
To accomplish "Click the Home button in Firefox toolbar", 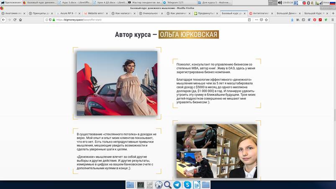I will 21,20.
